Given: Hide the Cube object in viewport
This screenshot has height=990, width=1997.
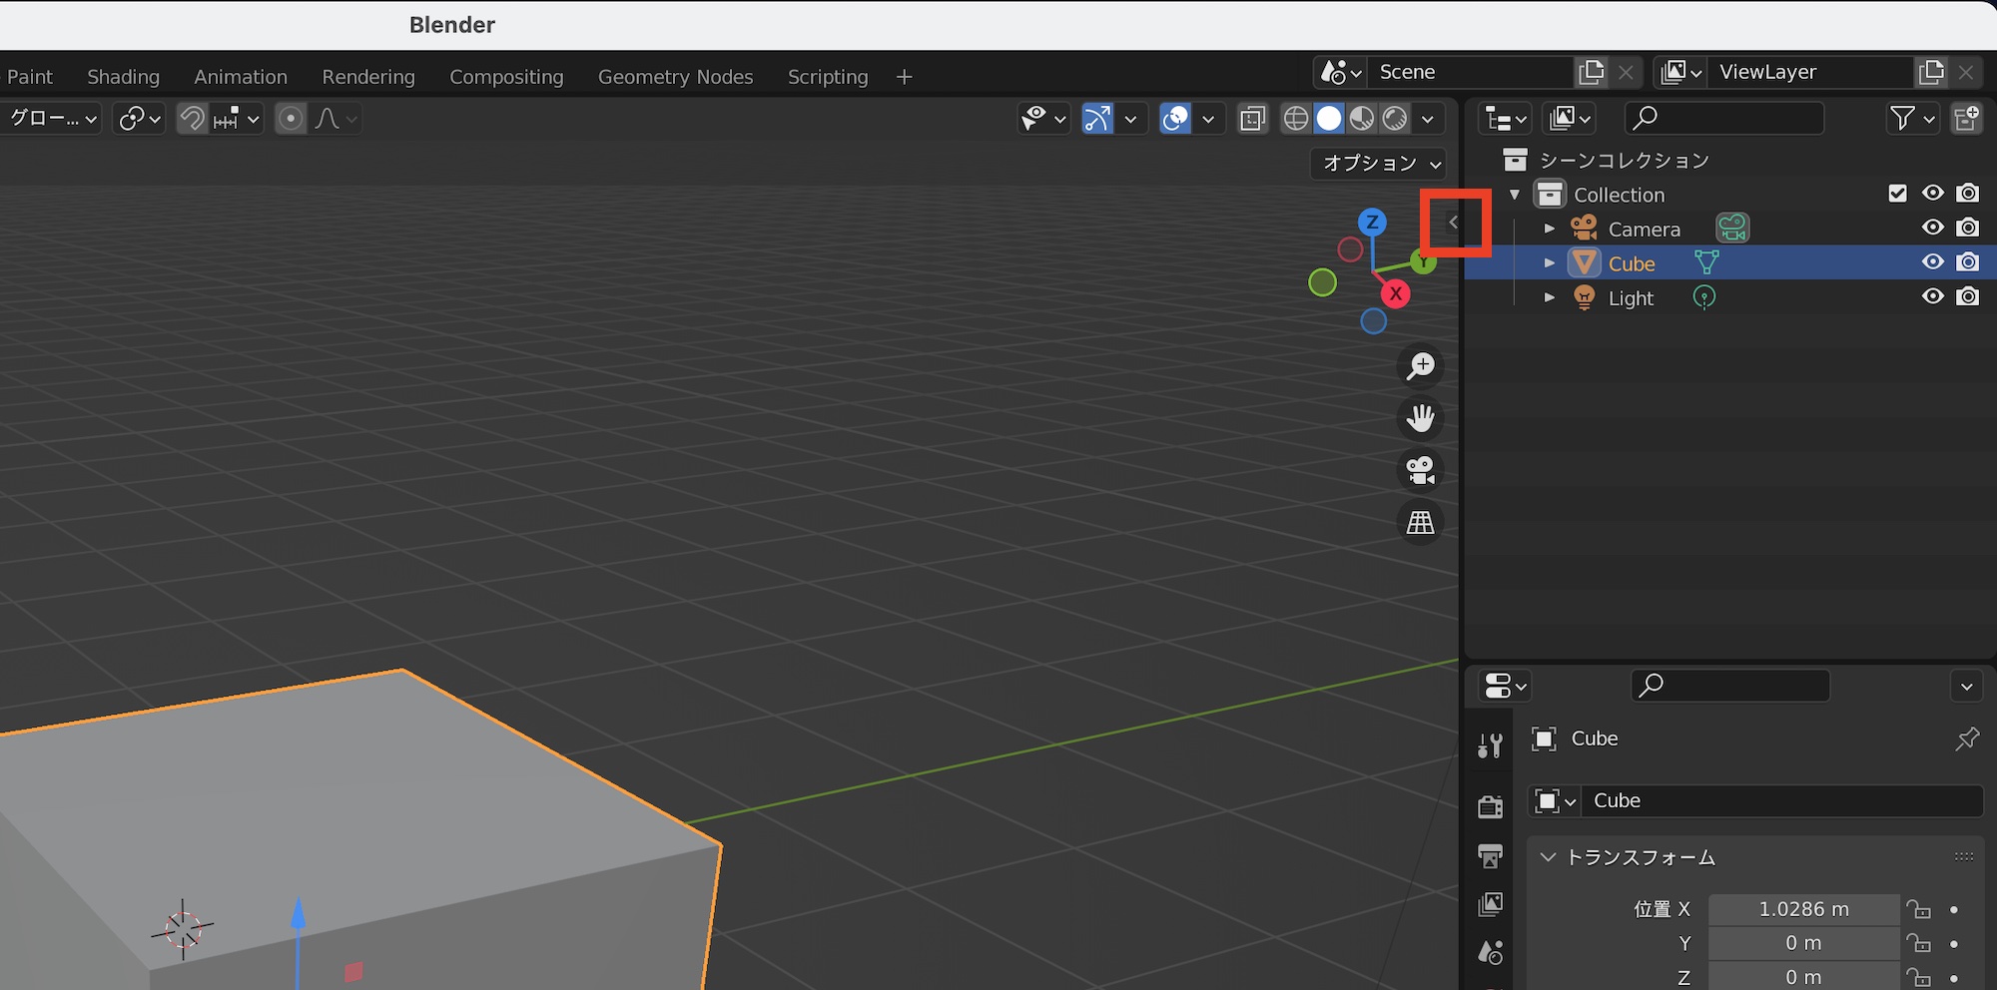Looking at the screenshot, I should point(1933,262).
